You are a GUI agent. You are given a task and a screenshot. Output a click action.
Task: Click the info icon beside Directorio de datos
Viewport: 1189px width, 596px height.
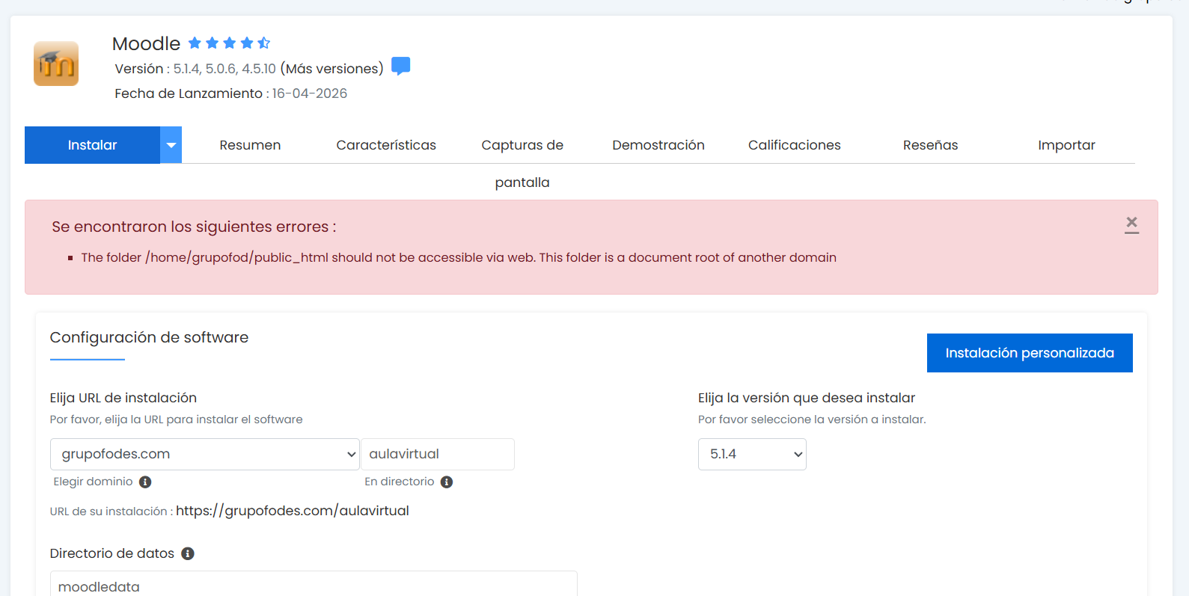click(188, 553)
